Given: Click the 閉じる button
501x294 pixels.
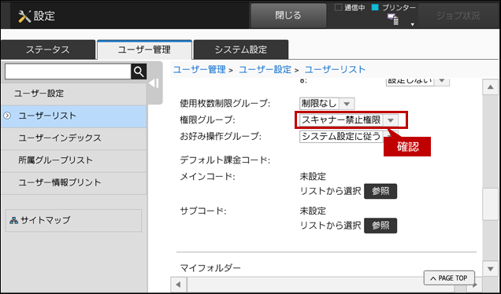Looking at the screenshot, I should (288, 16).
